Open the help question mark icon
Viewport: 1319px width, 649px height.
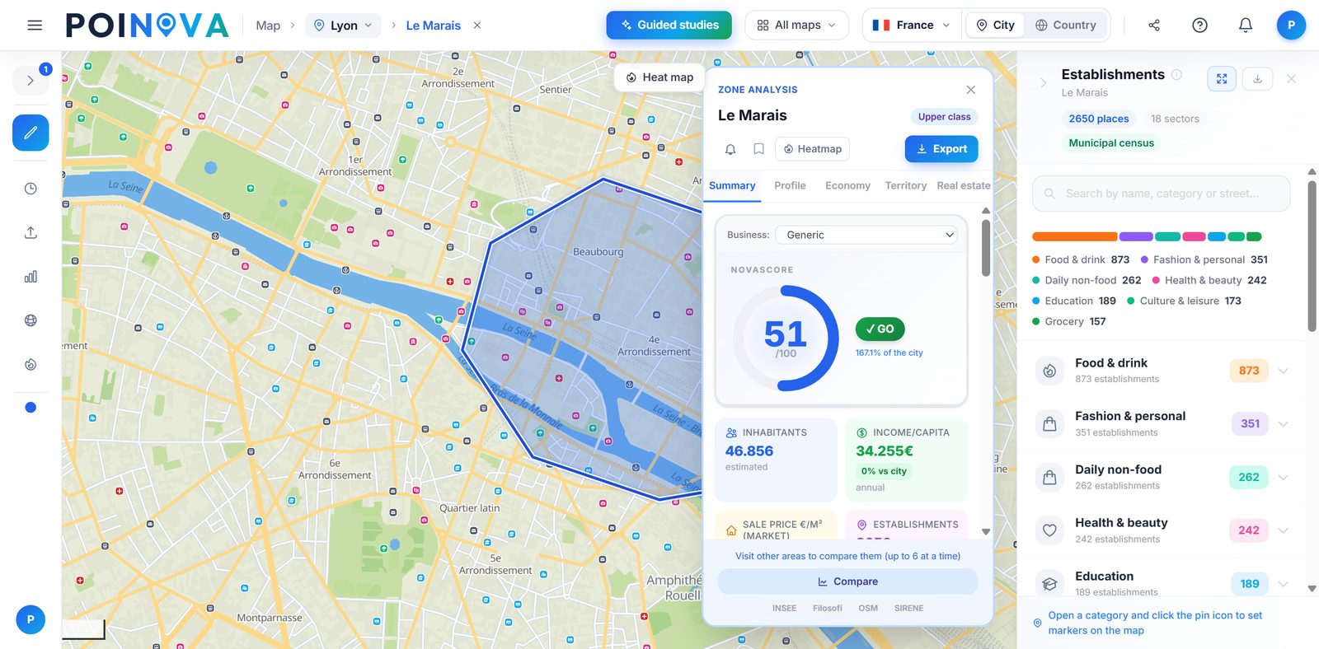pos(1200,26)
